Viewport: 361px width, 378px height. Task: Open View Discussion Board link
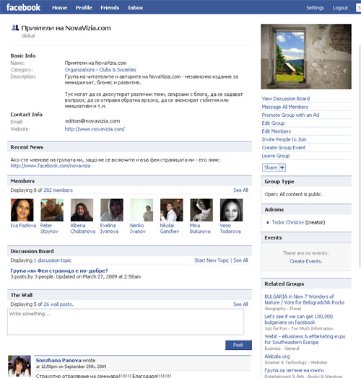[x=286, y=99]
